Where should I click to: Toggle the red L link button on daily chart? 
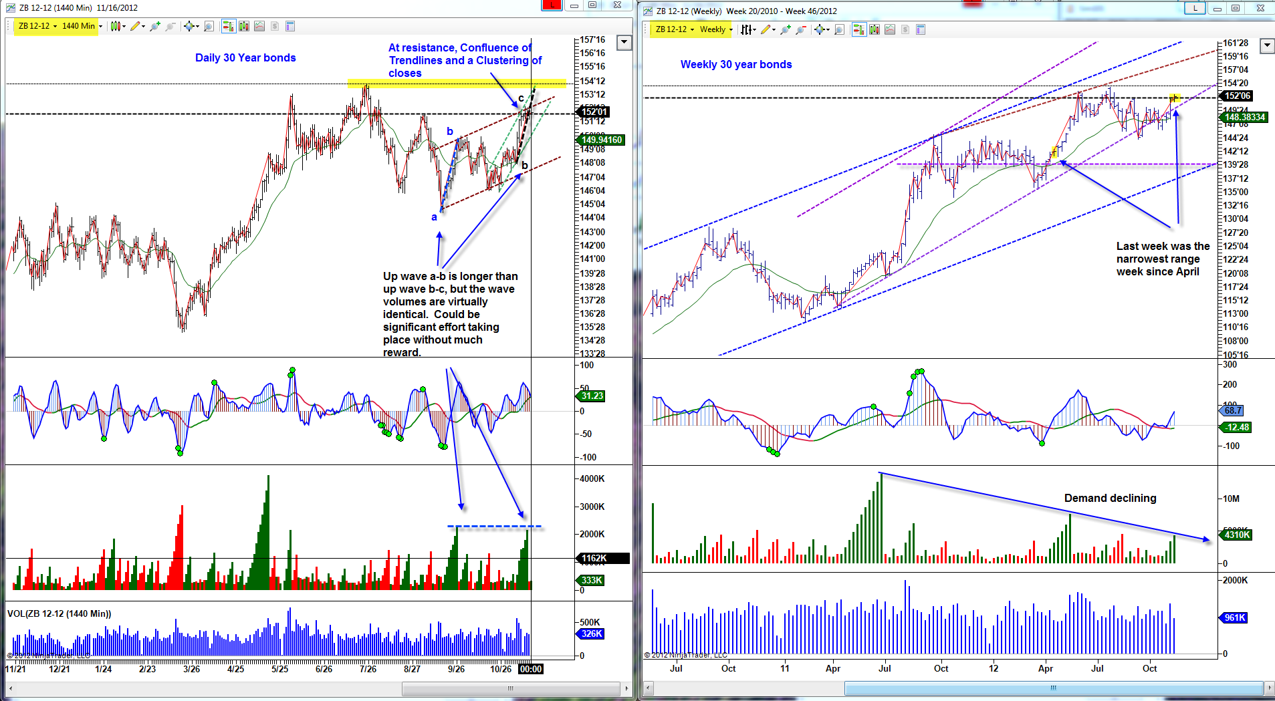point(552,5)
